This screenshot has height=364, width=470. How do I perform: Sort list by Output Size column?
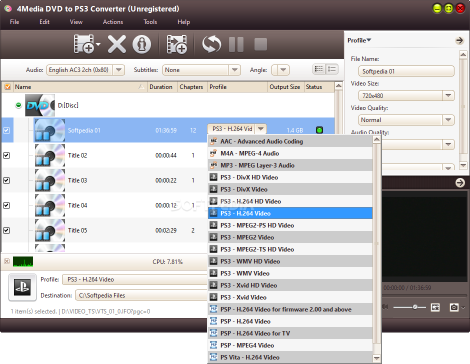[x=285, y=86]
